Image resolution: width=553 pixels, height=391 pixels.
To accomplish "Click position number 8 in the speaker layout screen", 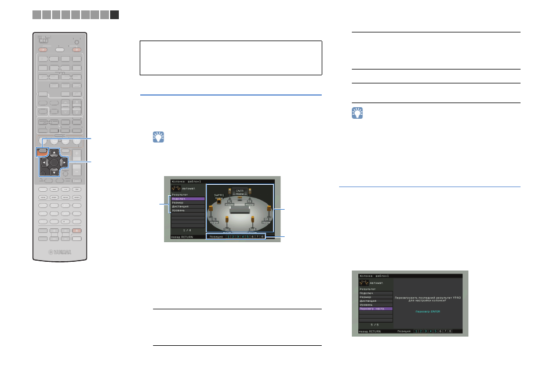I will (263, 236).
